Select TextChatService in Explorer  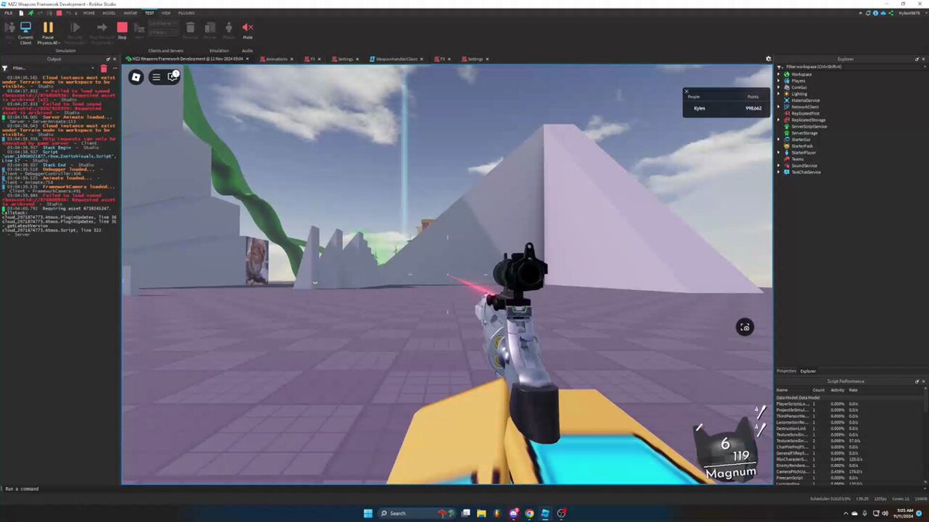tap(806, 172)
